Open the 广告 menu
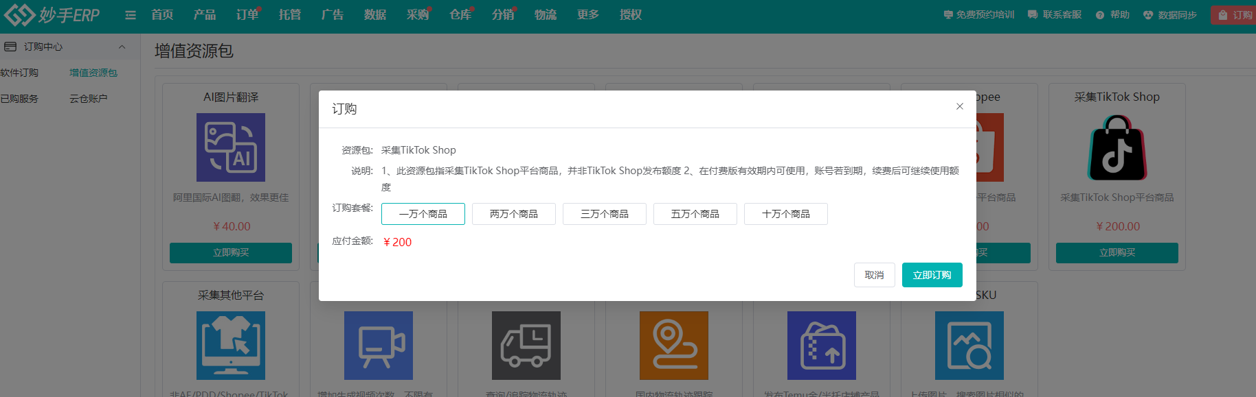Viewport: 1256px width, 397px height. coord(333,15)
